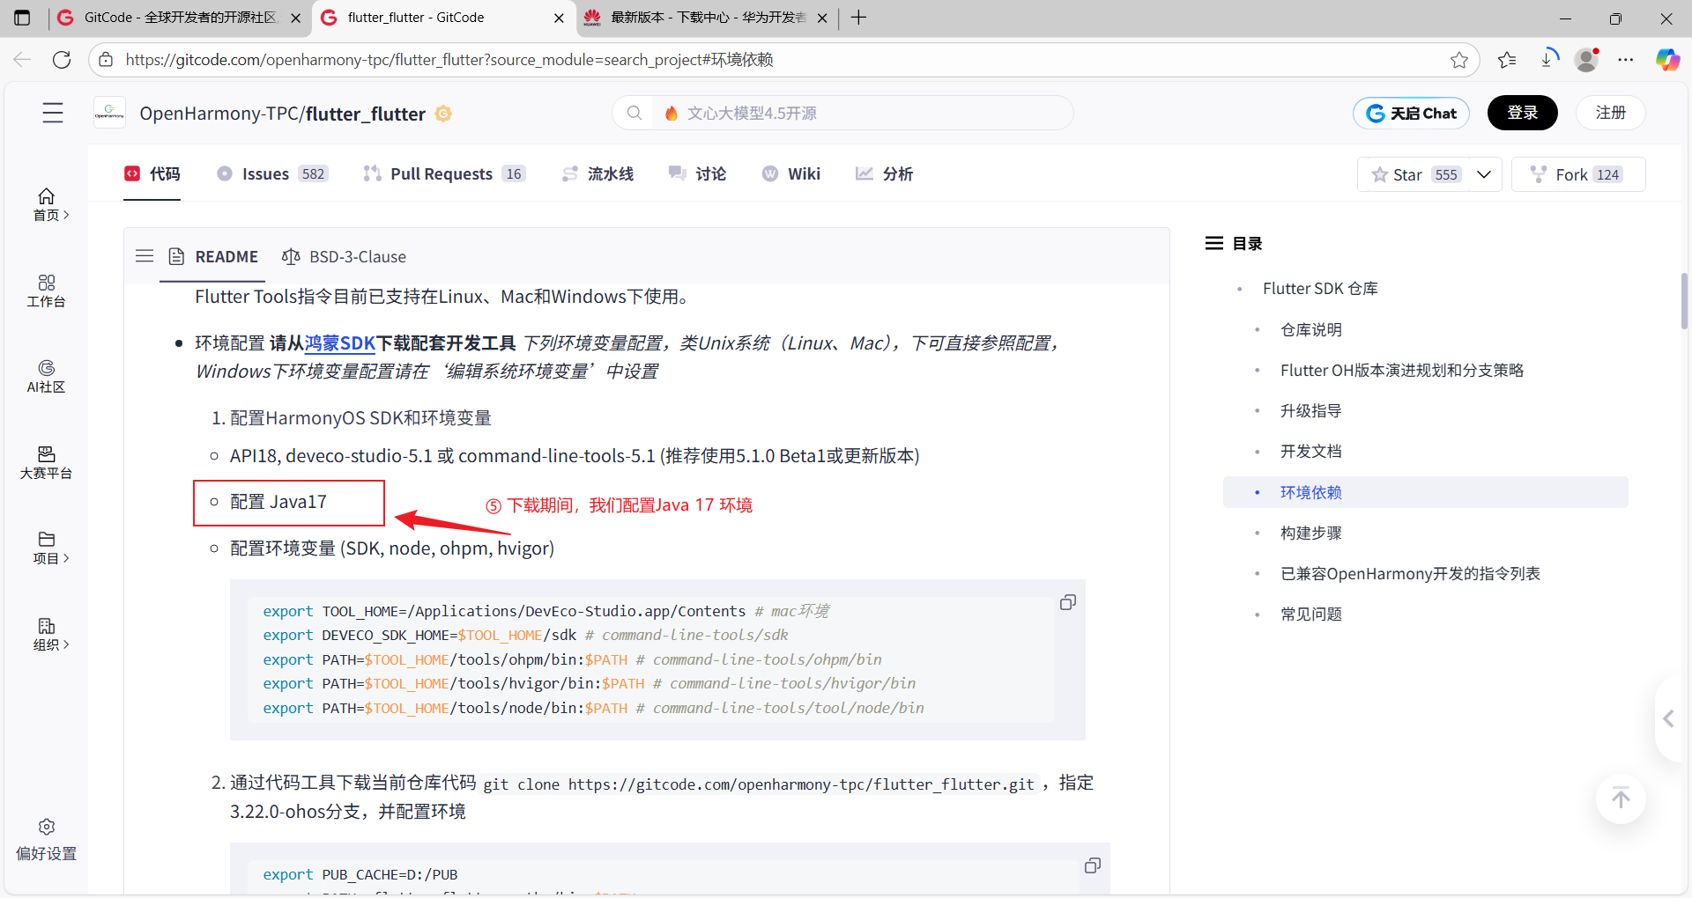This screenshot has height=898, width=1692.
Task: Click the 文心大模型4.5开源 search field
Action: [842, 113]
